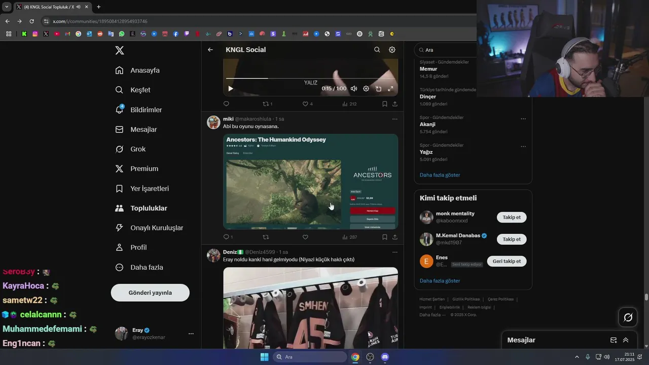649x365 pixels.
Task: Open Topluluklar communities
Action: 141,208
